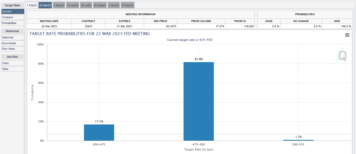This screenshot has height=154, width=356.
Task: Click the tall 475-500 probability bar
Action: 199,101
